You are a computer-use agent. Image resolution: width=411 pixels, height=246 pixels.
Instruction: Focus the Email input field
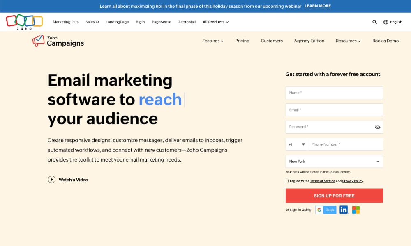[334, 110]
